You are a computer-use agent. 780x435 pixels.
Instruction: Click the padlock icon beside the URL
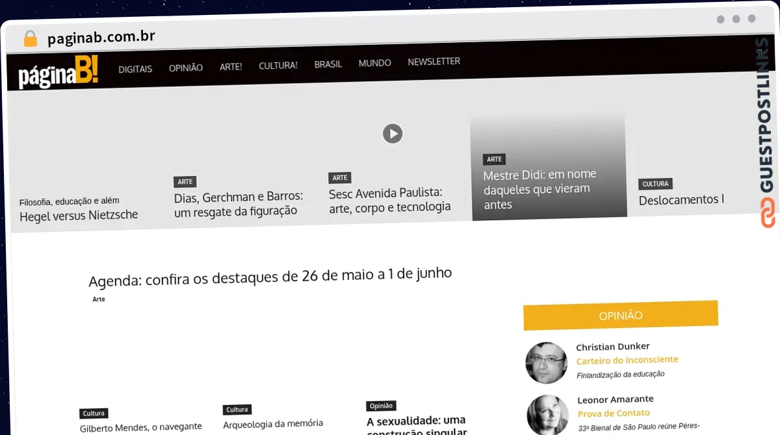30,38
